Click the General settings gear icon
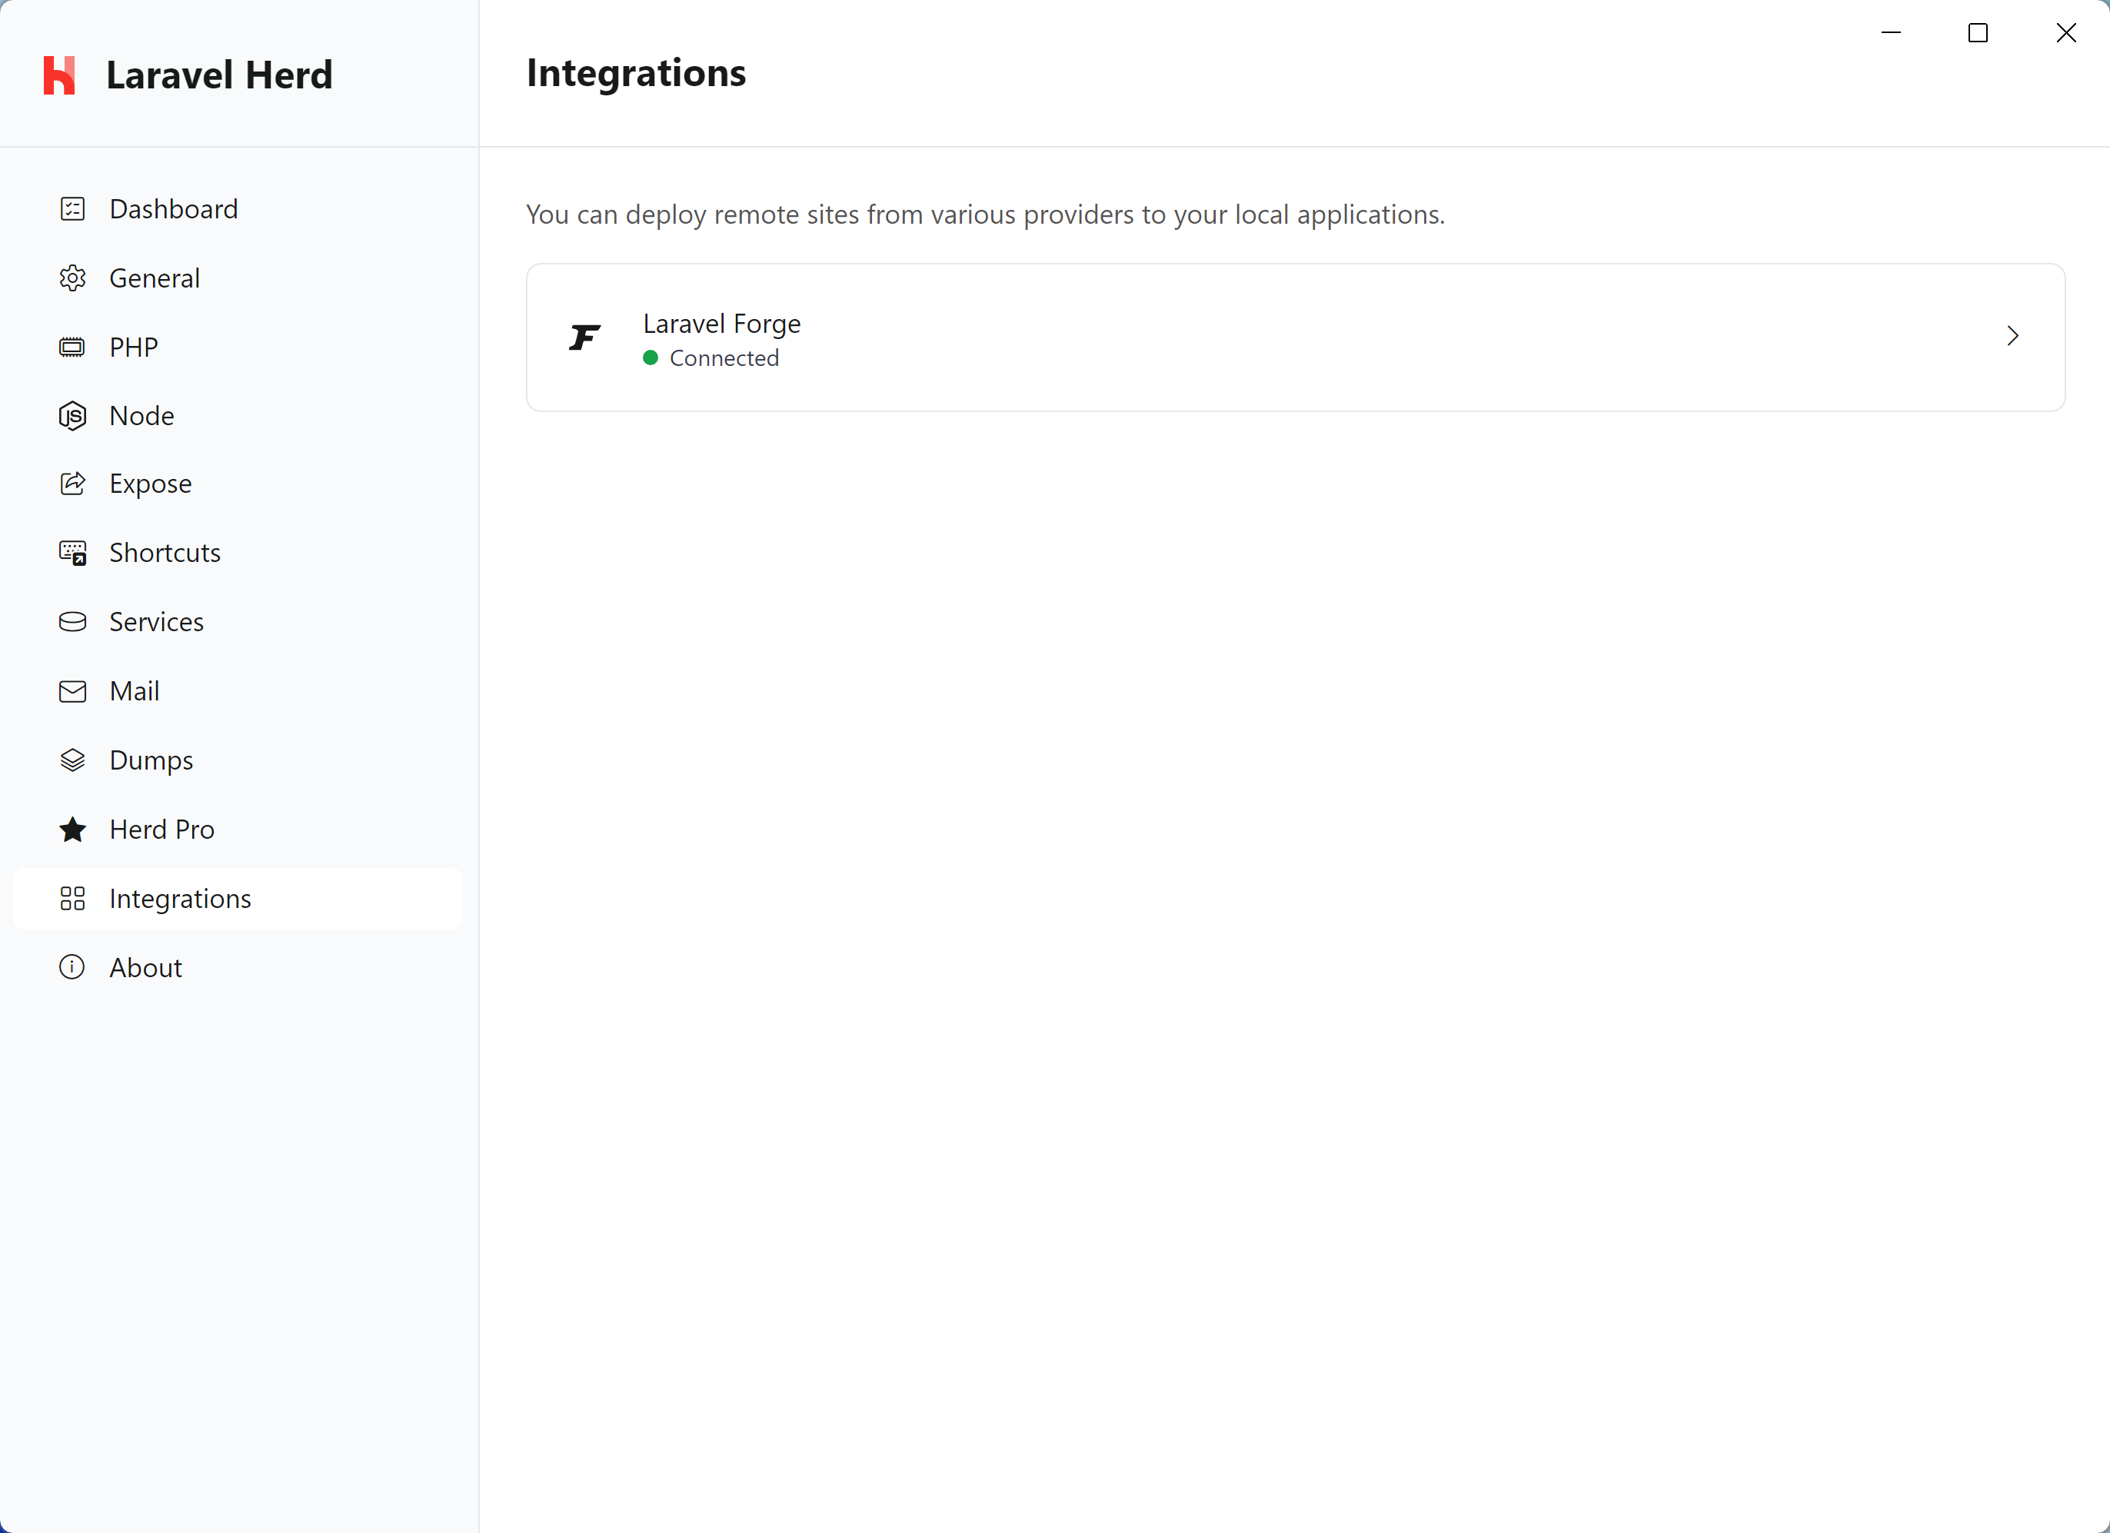 point(72,278)
